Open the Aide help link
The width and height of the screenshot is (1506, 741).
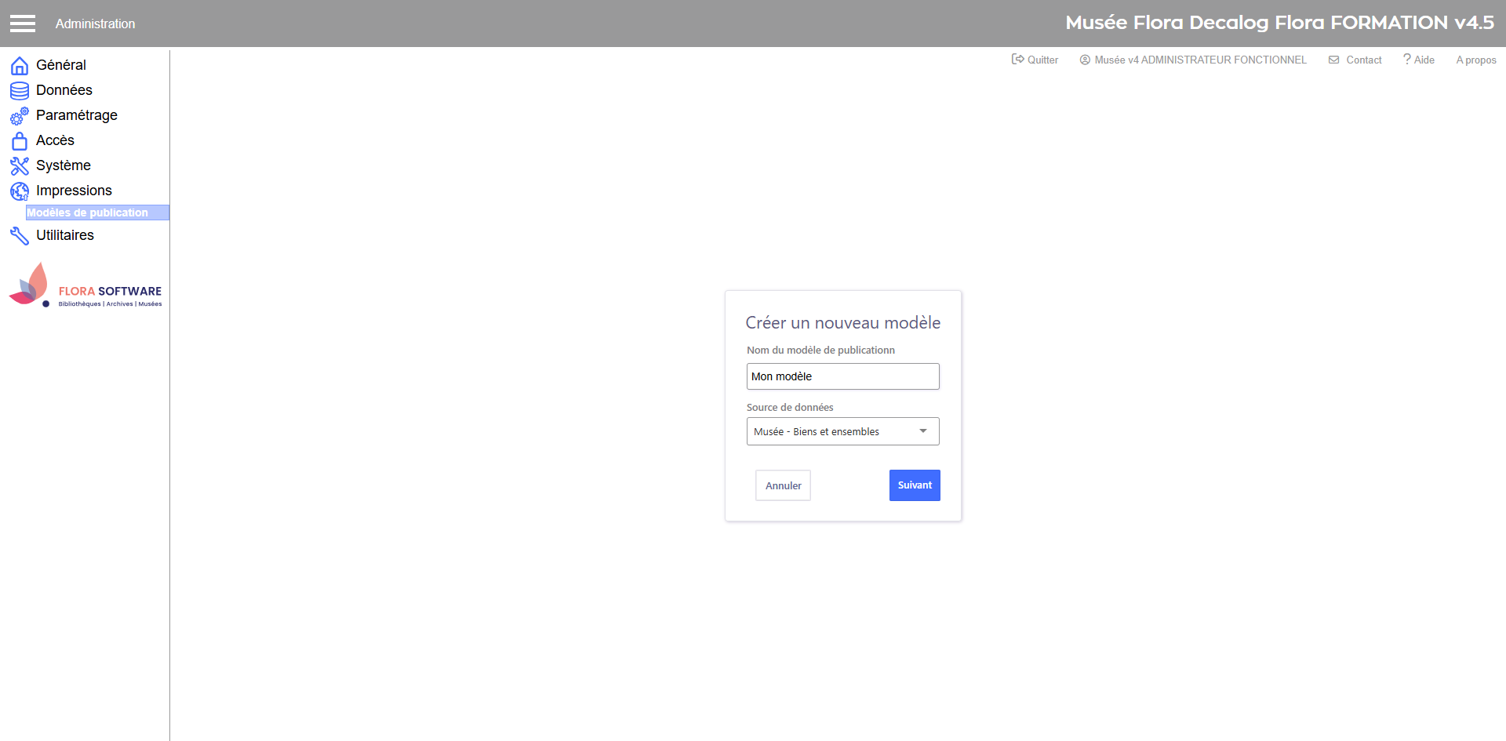(1419, 60)
